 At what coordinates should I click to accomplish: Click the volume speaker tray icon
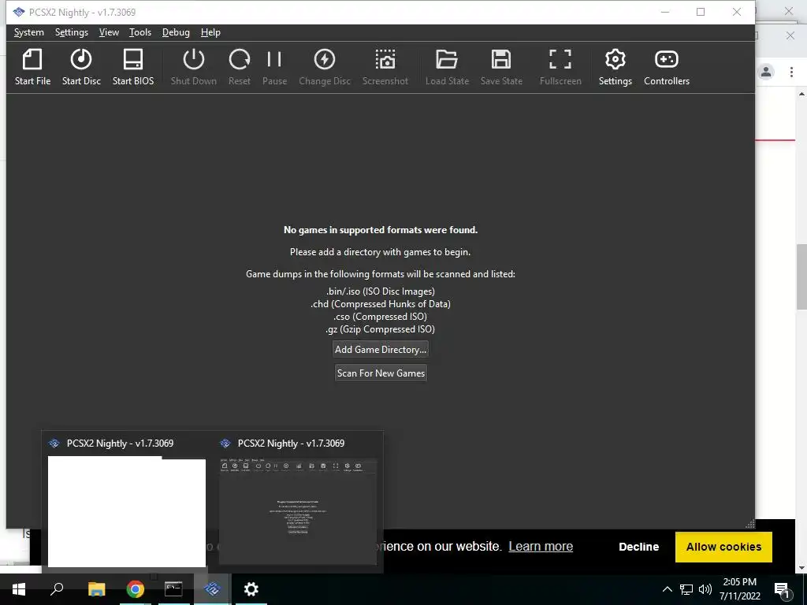[x=705, y=589]
